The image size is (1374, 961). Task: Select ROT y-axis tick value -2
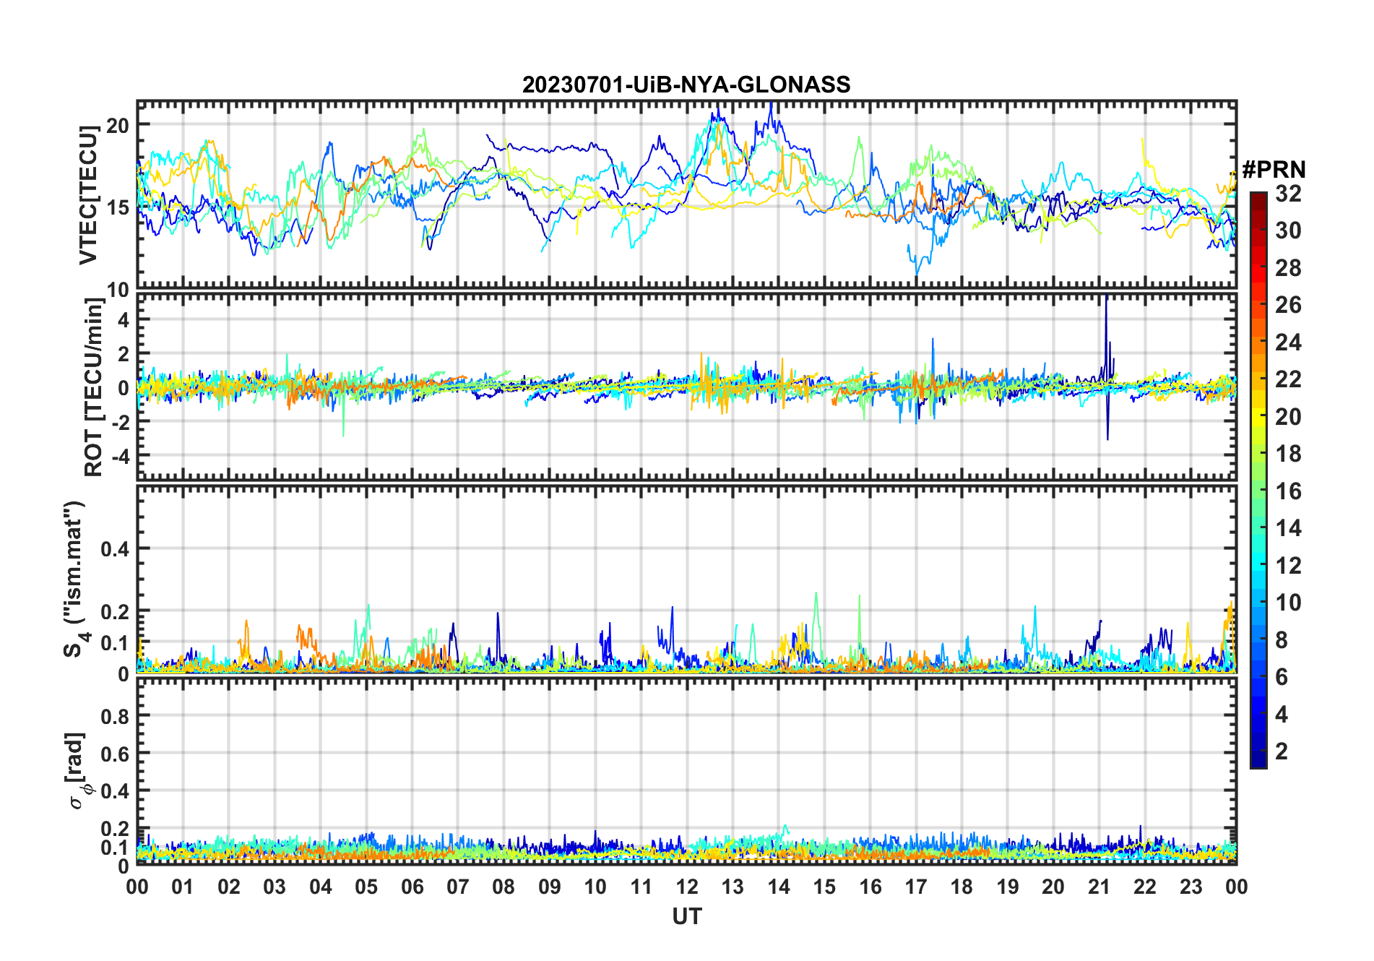(x=120, y=421)
